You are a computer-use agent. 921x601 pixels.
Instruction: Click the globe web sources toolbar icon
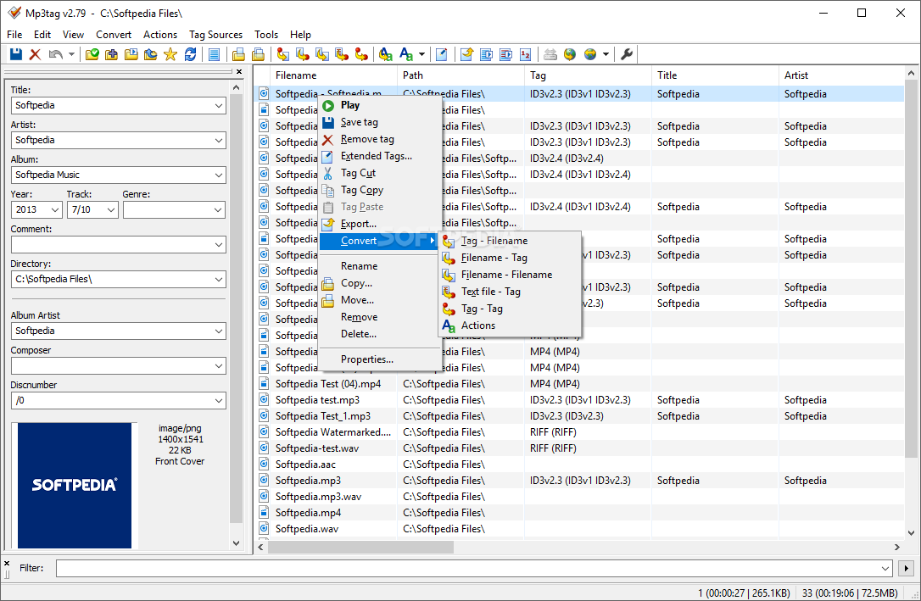[x=570, y=54]
